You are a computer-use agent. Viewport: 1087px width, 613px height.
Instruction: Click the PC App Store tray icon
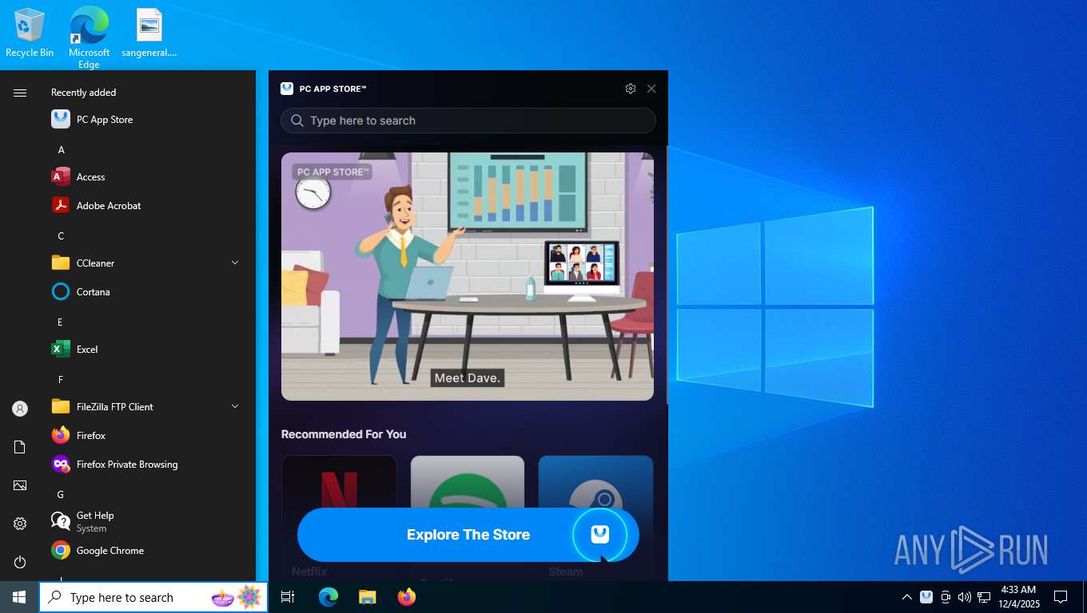(926, 597)
